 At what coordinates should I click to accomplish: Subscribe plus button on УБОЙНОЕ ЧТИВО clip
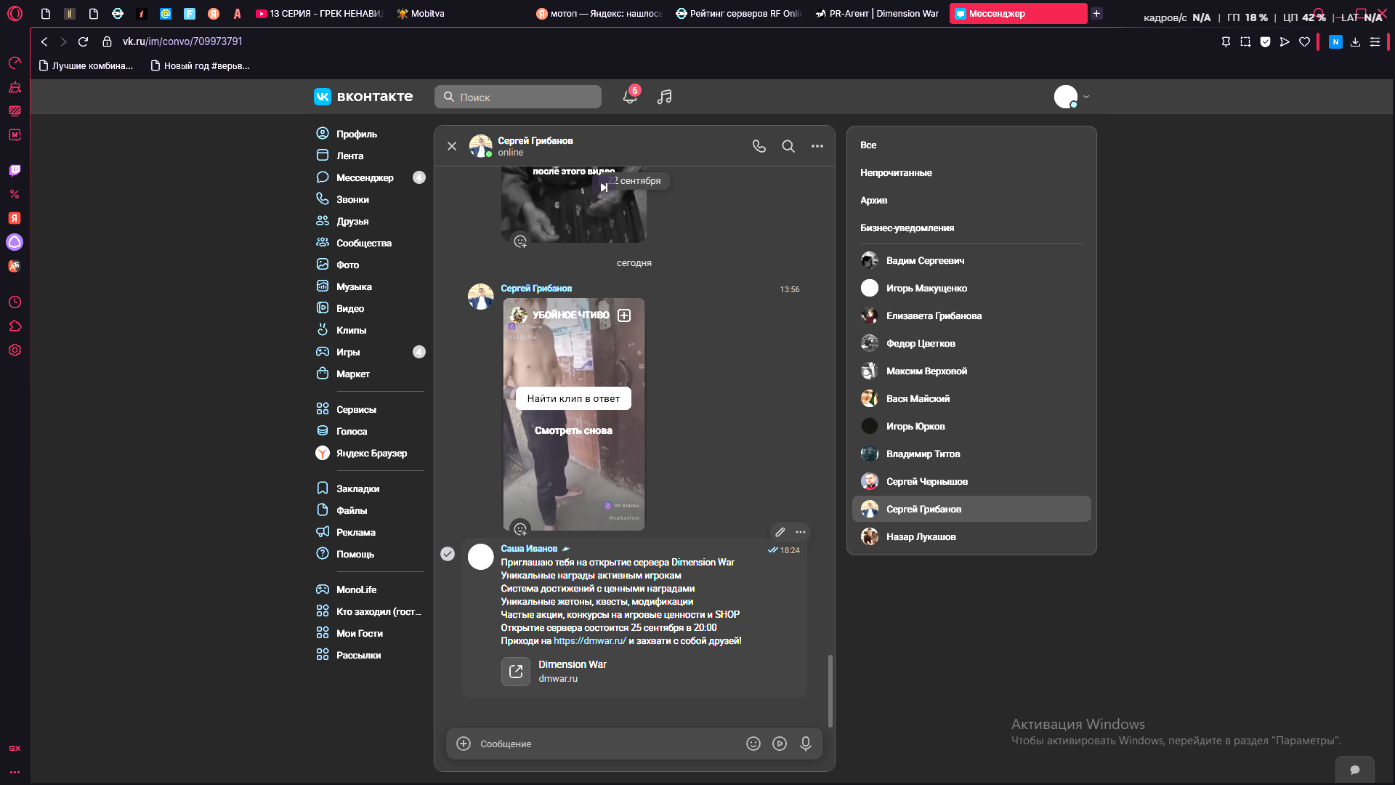click(624, 315)
